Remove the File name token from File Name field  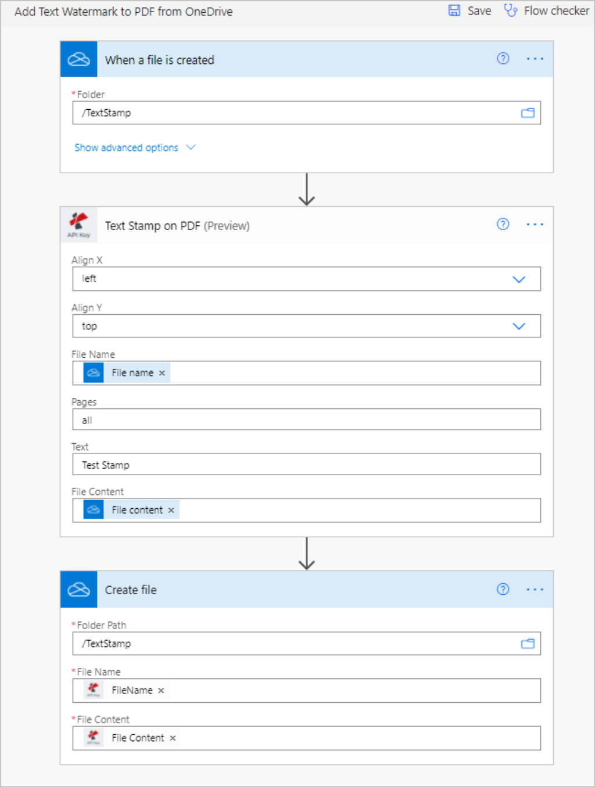click(162, 372)
